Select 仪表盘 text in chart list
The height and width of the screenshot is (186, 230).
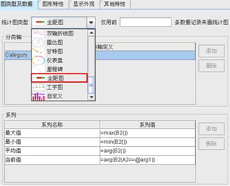click(55, 60)
